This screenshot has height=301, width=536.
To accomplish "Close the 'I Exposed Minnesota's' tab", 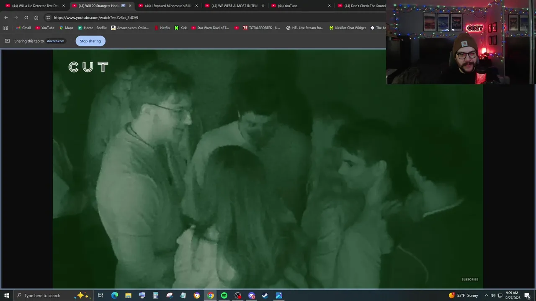I will [x=196, y=6].
